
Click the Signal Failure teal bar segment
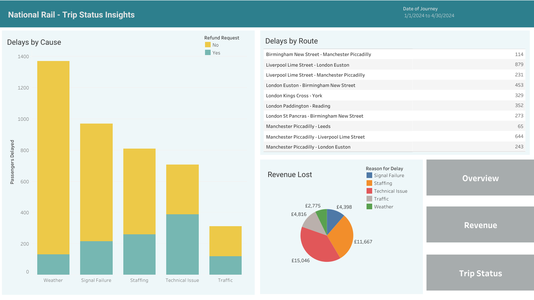(96, 258)
